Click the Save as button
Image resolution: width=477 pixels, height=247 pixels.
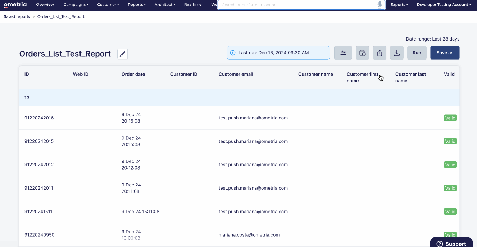click(x=445, y=53)
